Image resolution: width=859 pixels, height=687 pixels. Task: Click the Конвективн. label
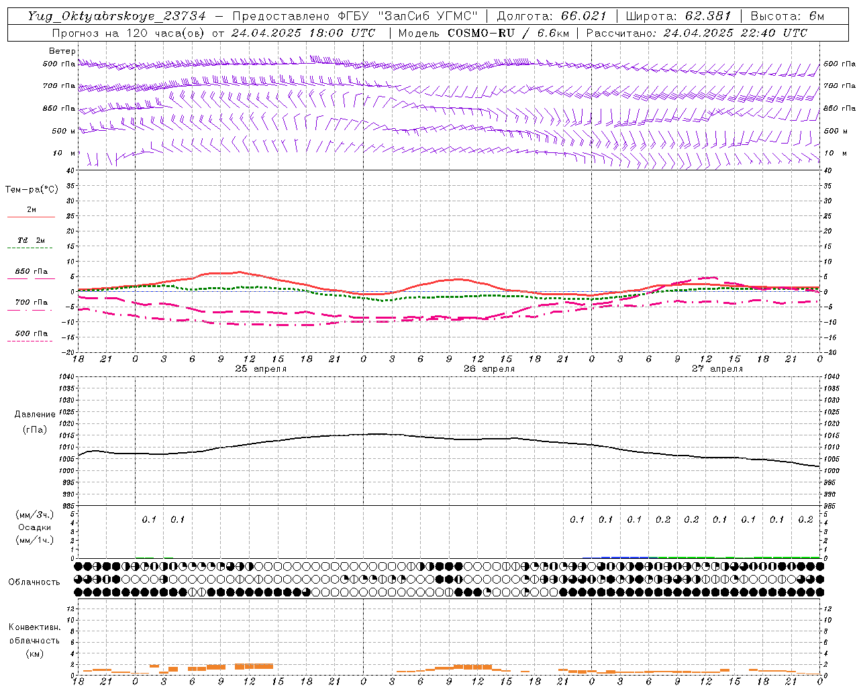pyautogui.click(x=35, y=627)
